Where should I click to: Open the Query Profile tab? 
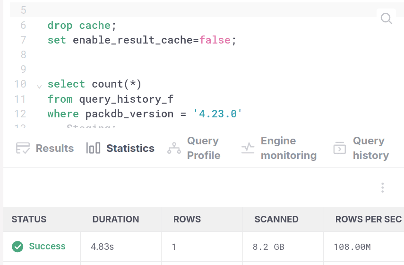[194, 148]
